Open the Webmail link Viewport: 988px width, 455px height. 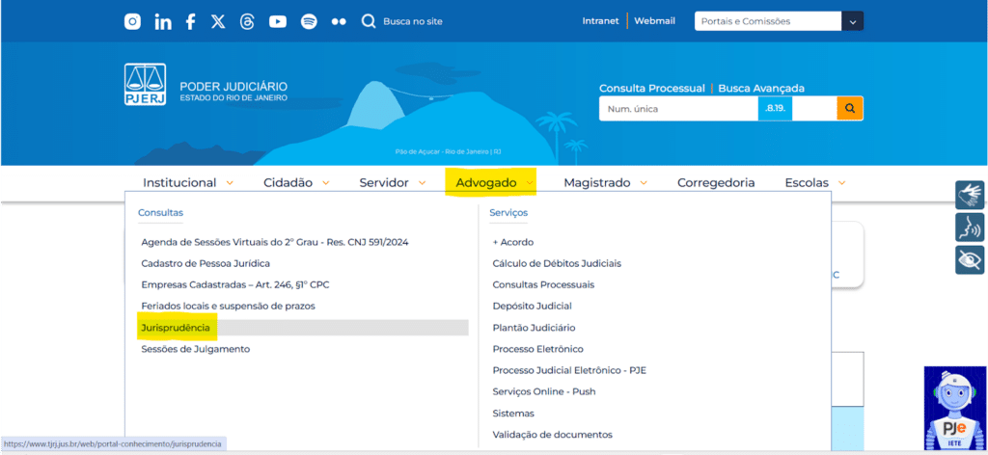coord(654,21)
